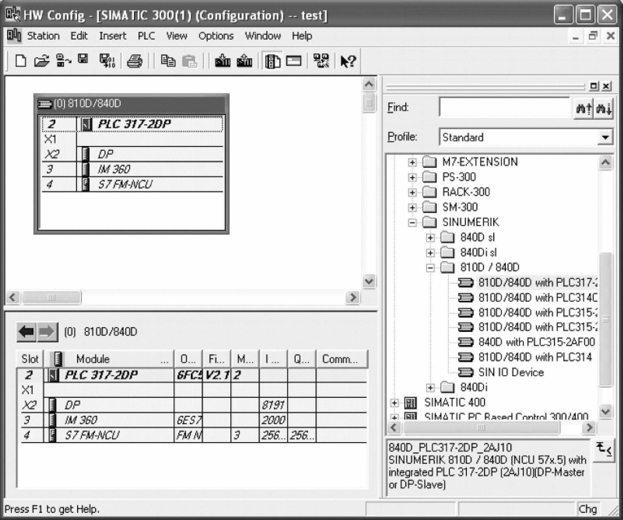Click the catalog tree's horizontal scrollbar thumb
Image resolution: width=623 pixels, height=520 pixels.
pos(481,427)
